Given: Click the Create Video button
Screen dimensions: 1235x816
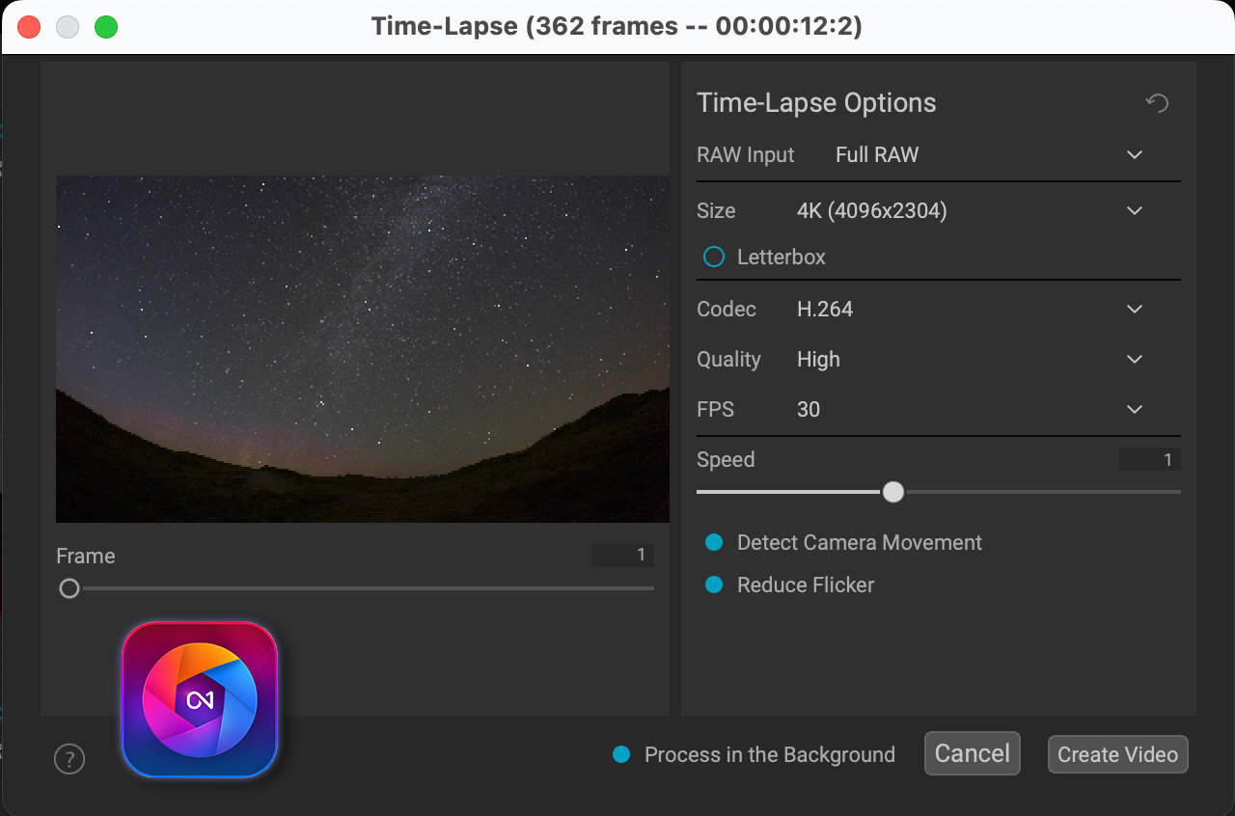Looking at the screenshot, I should (1117, 754).
